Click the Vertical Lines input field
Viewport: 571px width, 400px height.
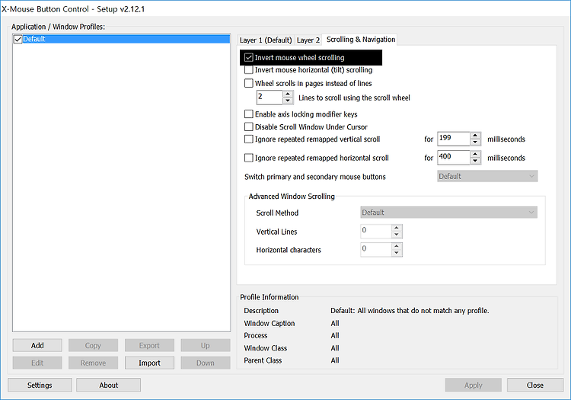coord(376,232)
